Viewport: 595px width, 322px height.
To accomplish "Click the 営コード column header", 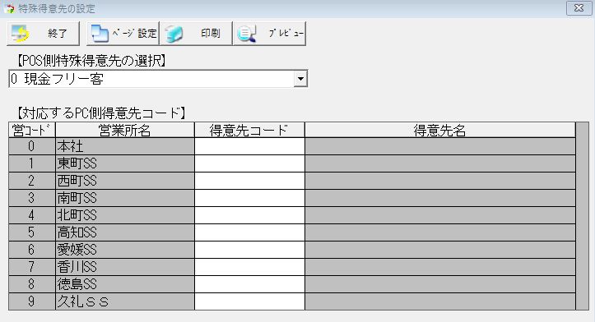I will tap(32, 130).
